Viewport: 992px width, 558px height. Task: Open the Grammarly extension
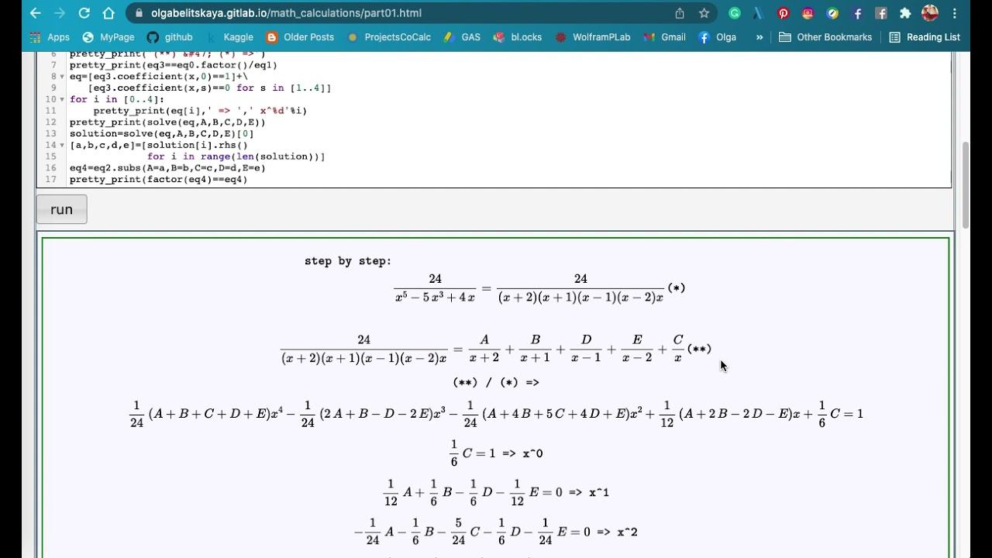click(735, 13)
